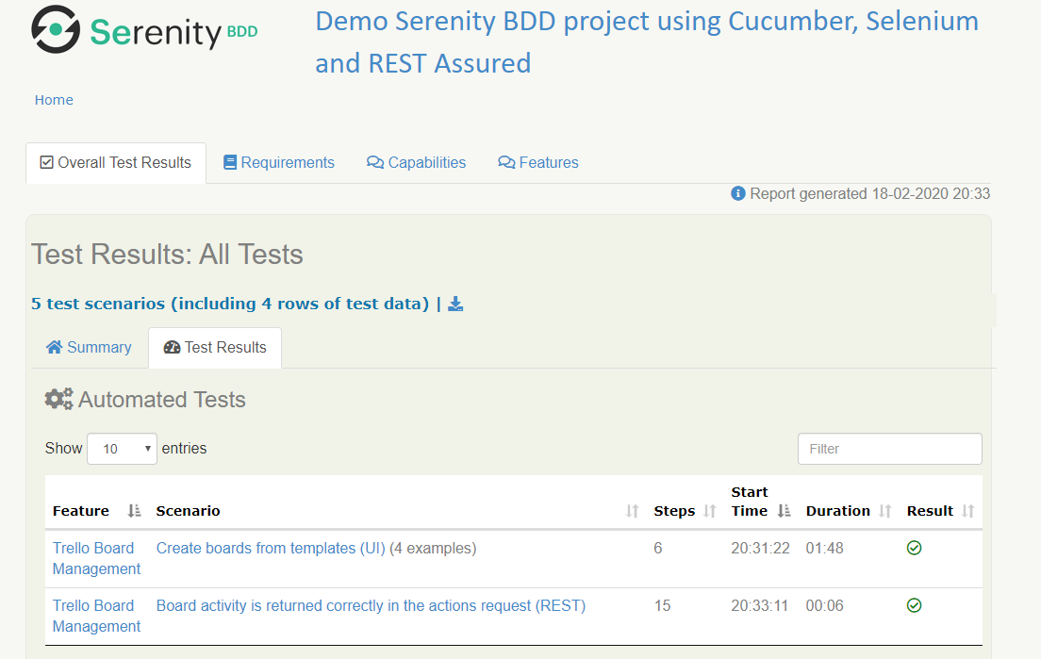Toggle Start Time column sort order
Viewport: 1041px width, 659px height.
pyautogui.click(x=785, y=510)
